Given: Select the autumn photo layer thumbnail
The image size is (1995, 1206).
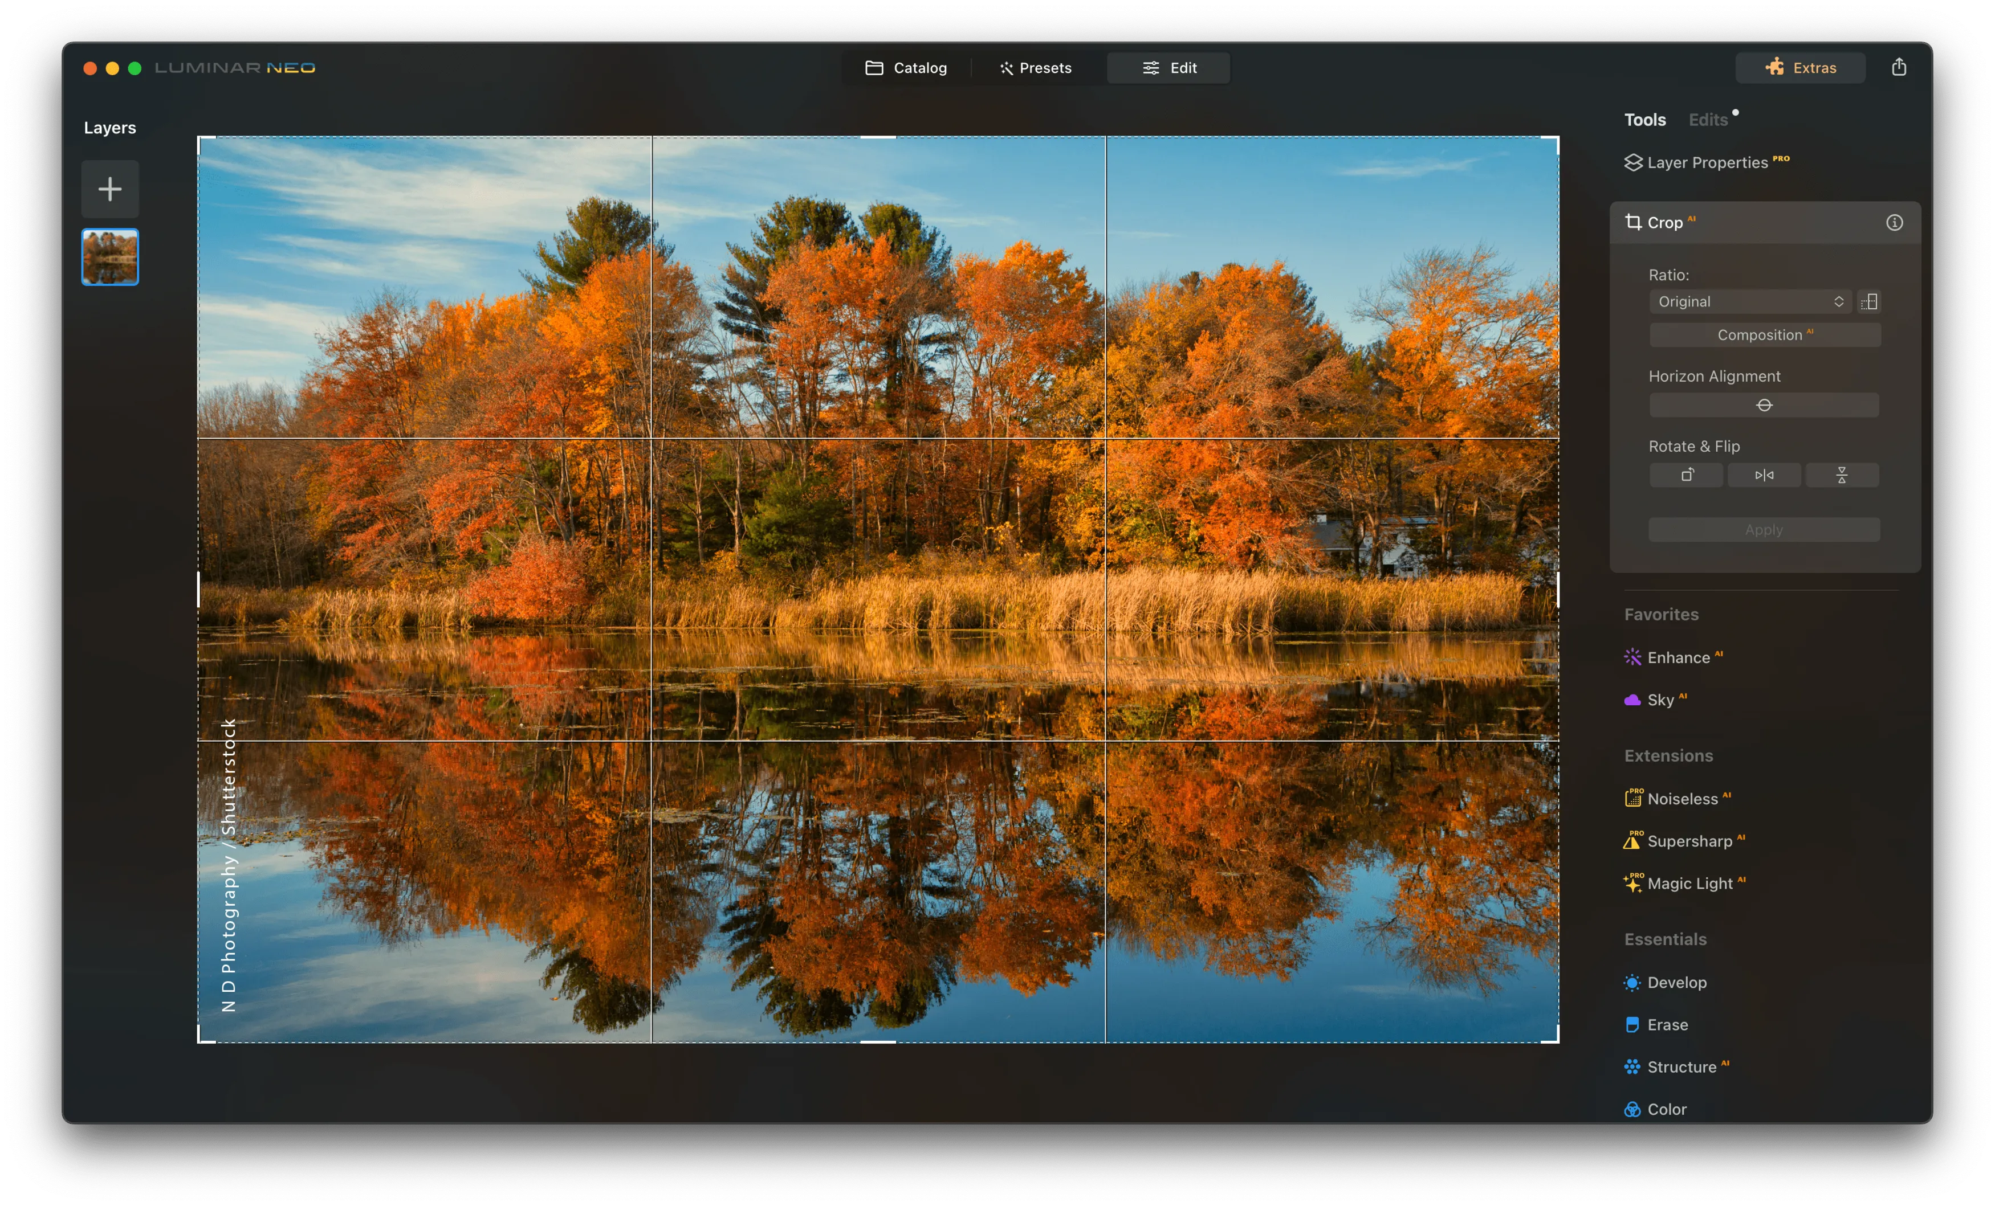Looking at the screenshot, I should tap(110, 257).
